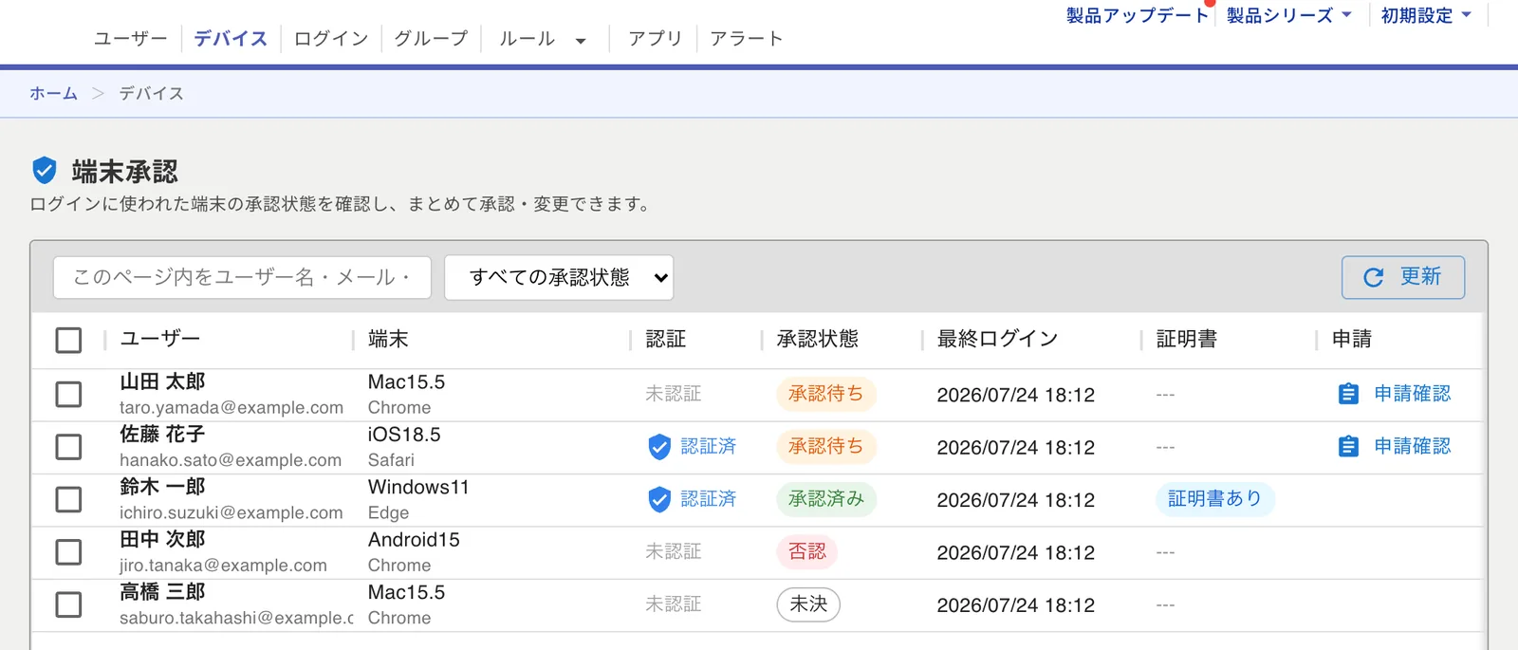Click the ホーム breadcrumb link
The width and height of the screenshot is (1518, 650).
click(53, 93)
